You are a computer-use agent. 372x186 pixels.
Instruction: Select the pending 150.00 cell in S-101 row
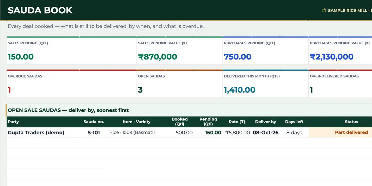click(213, 132)
